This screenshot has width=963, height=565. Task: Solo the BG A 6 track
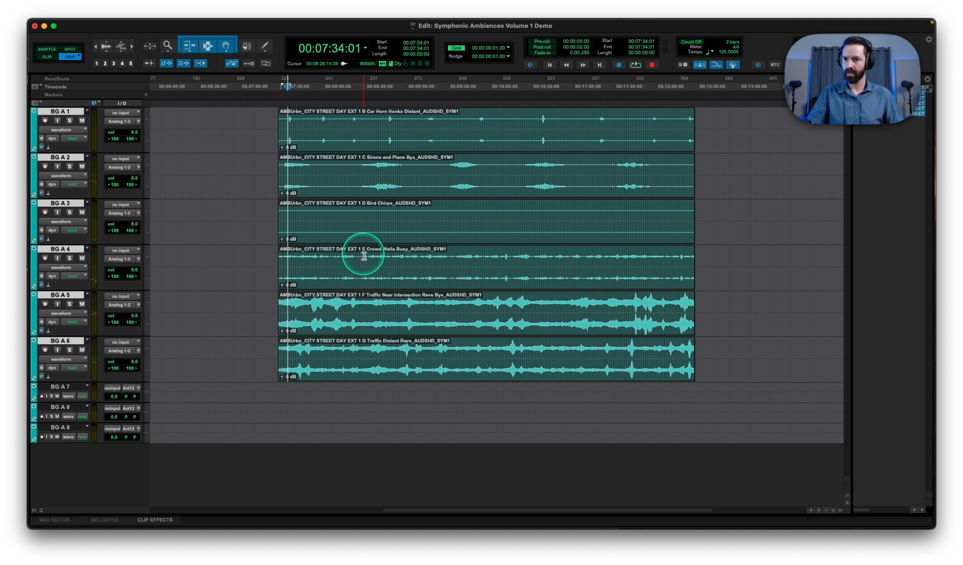[69, 350]
